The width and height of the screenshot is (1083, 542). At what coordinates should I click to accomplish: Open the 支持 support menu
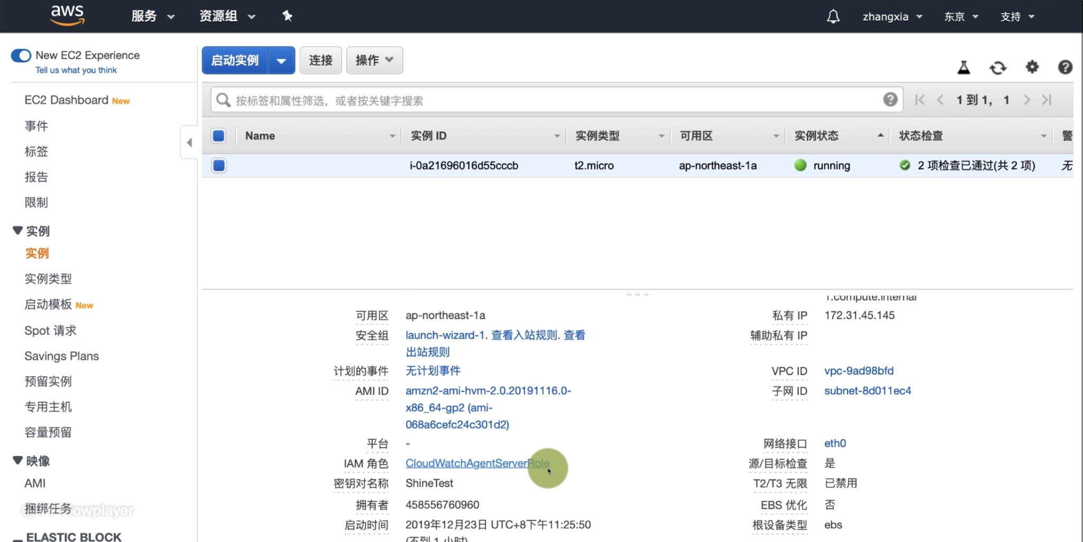[x=1017, y=16]
